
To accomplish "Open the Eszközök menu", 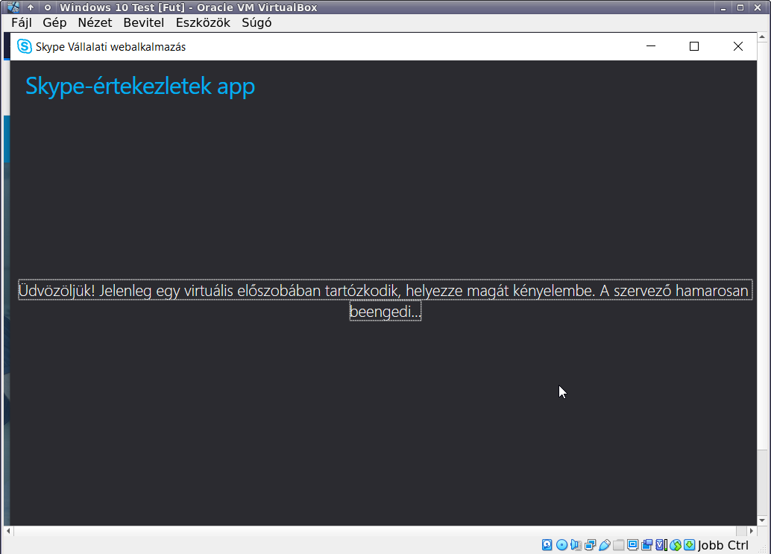I will (203, 22).
